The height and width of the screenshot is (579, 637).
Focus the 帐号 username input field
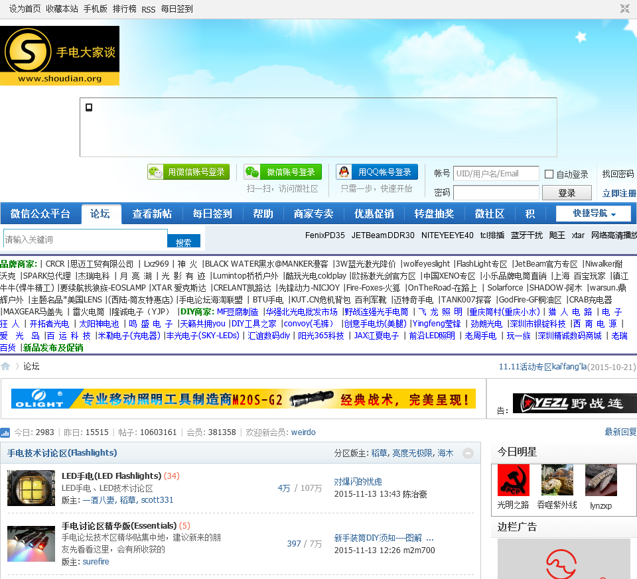click(x=496, y=174)
